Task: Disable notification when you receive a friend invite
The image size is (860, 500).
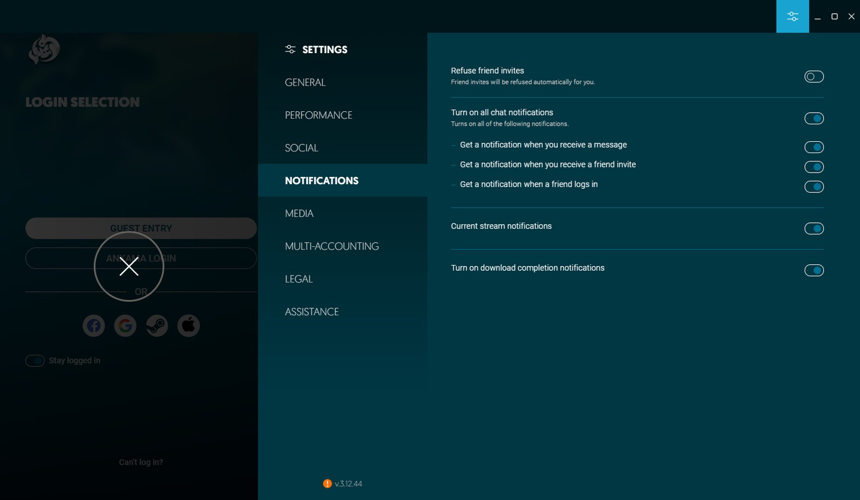Action: click(814, 167)
